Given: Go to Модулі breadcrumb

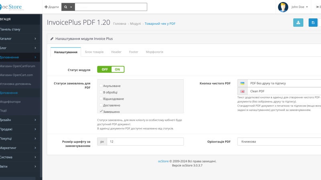Looking at the screenshot, I should (x=135, y=24).
